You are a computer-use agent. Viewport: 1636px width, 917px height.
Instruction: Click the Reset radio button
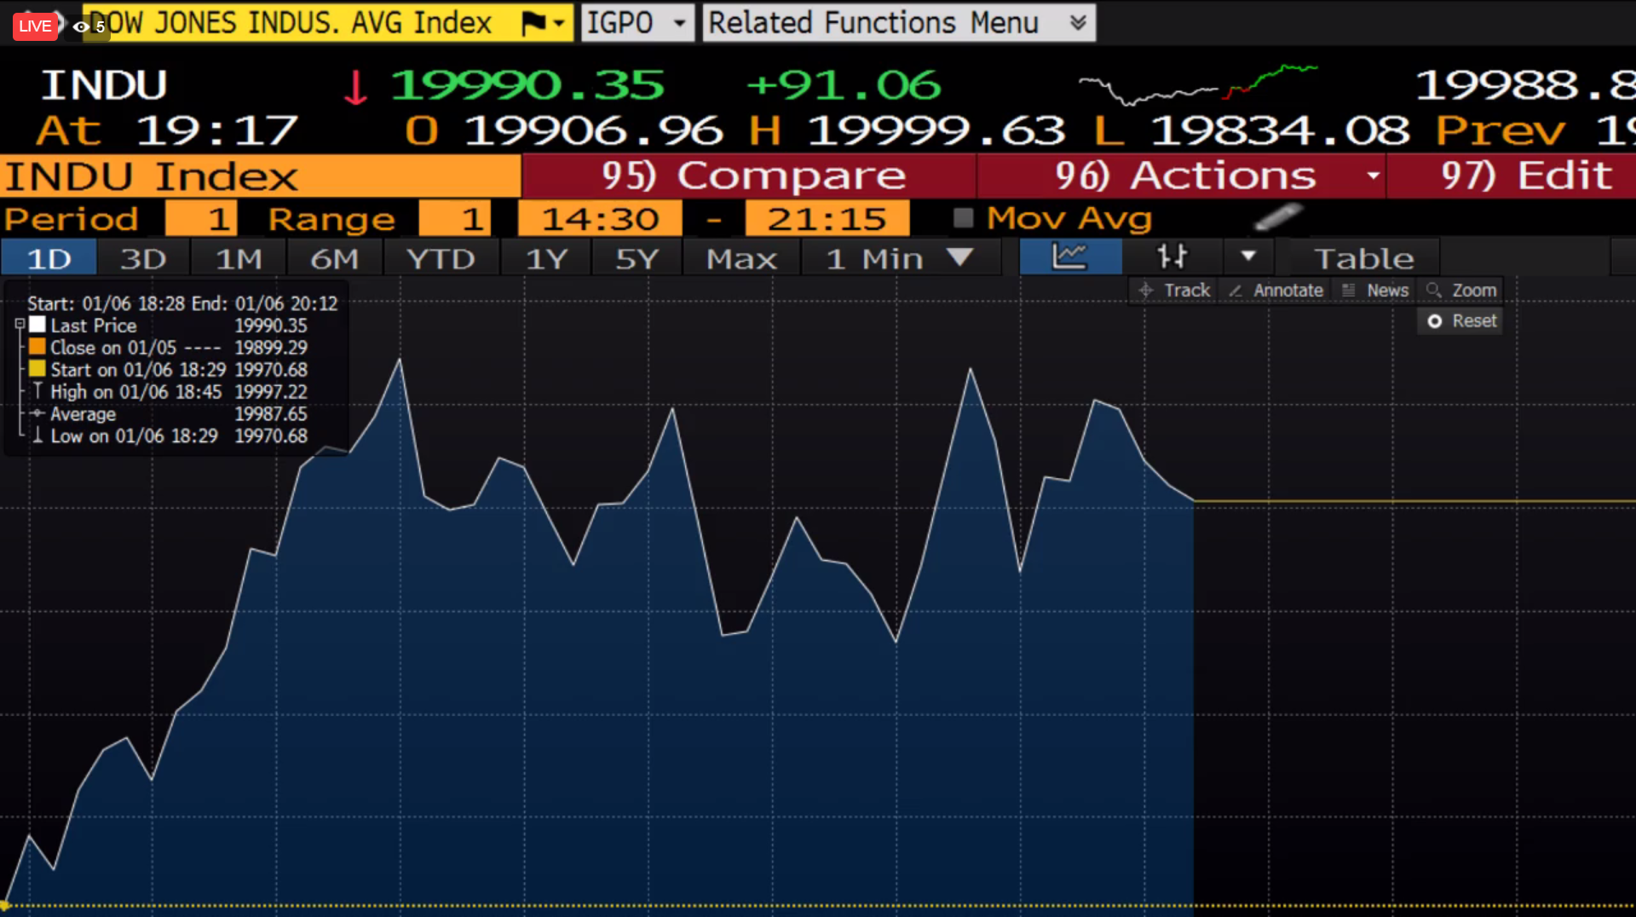1435,321
